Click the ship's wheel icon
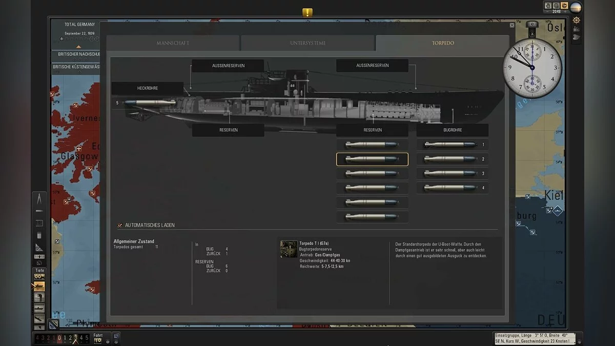 [x=576, y=20]
